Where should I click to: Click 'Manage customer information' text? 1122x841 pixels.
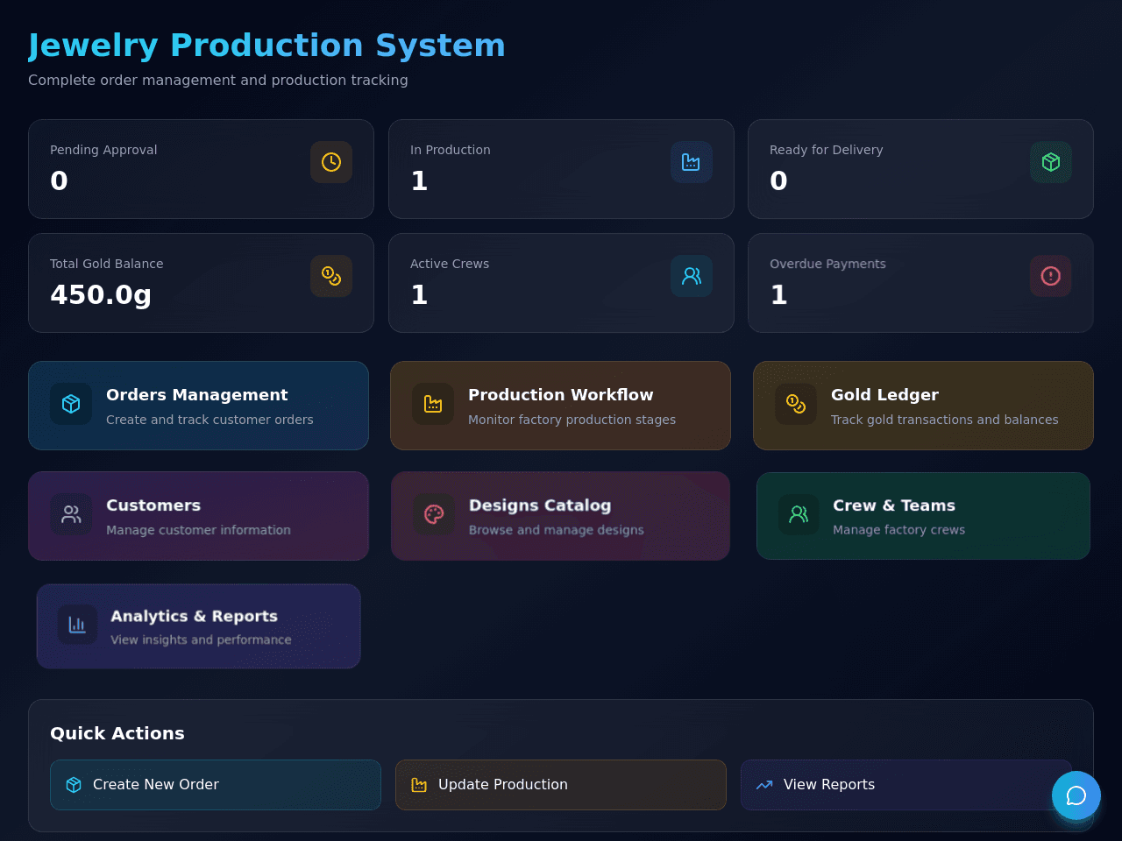(198, 530)
